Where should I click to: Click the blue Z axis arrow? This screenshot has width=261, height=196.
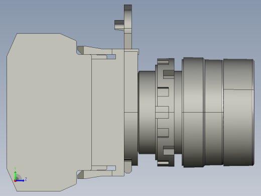[21, 180]
